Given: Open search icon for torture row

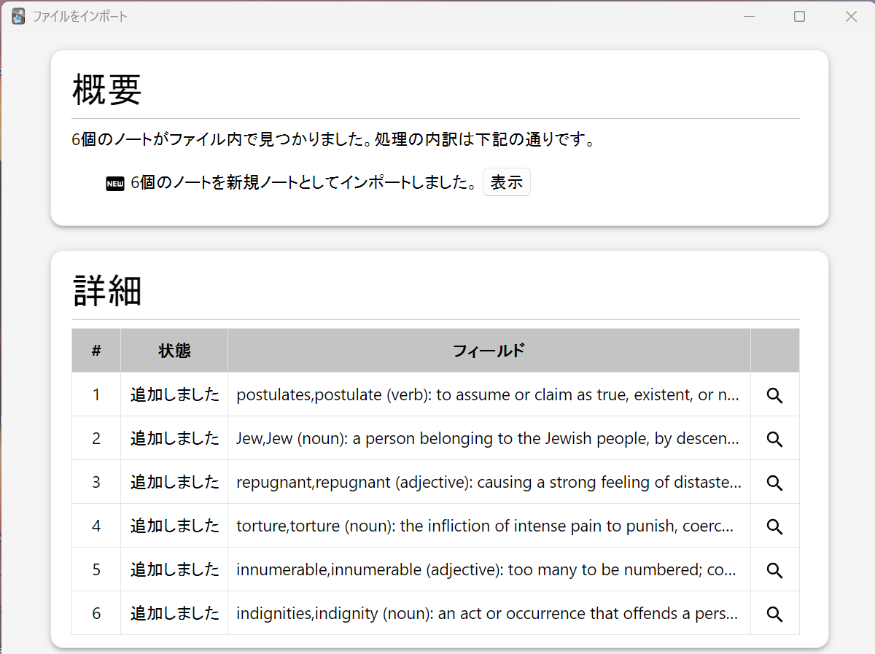Looking at the screenshot, I should point(774,526).
